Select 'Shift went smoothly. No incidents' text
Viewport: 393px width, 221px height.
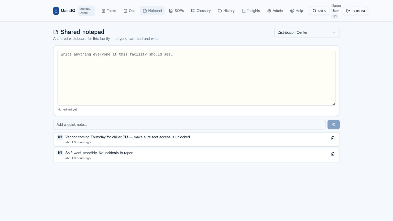(x=100, y=153)
